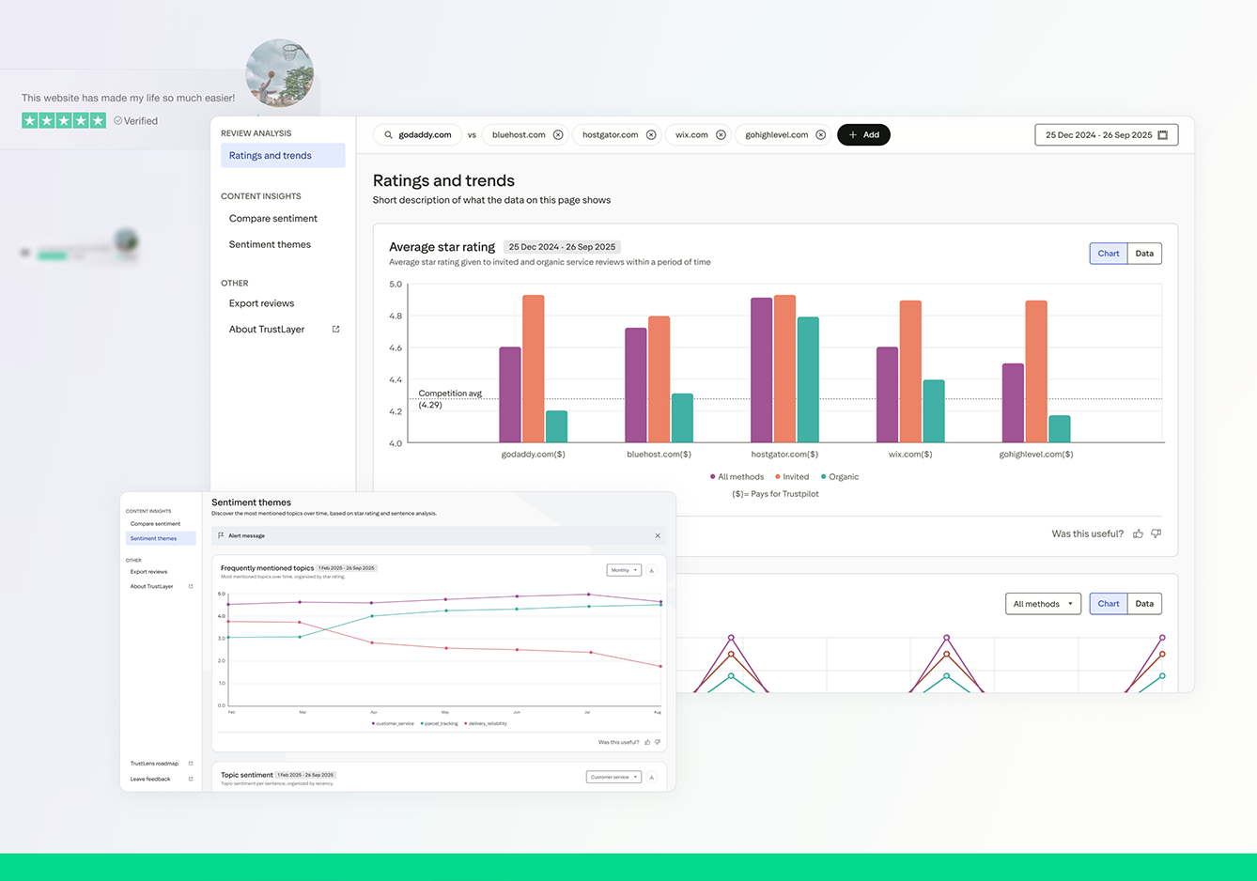Expand the Monthly interval dropdown
Image resolution: width=1257 pixels, height=881 pixels.
[624, 570]
